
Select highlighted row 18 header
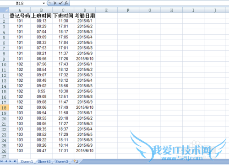coord(5,107)
